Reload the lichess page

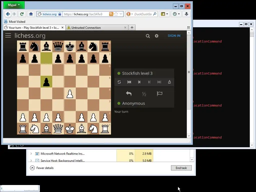pos(22,14)
